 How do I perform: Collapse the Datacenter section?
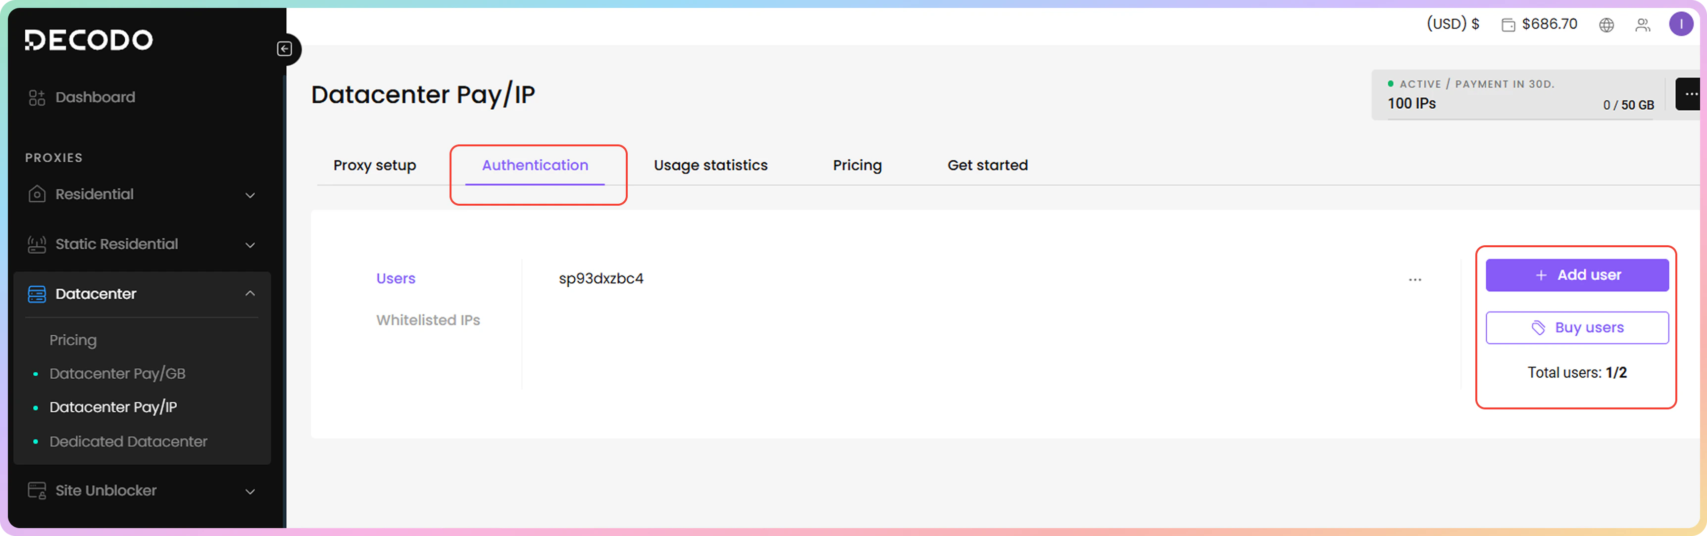[250, 294]
